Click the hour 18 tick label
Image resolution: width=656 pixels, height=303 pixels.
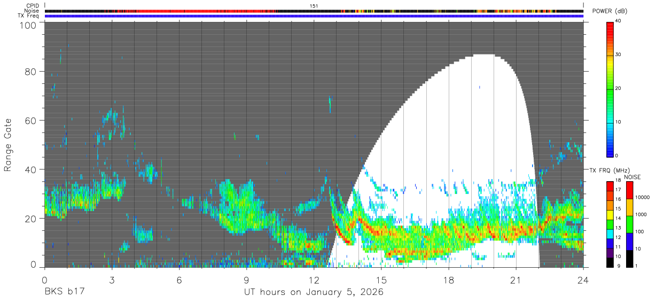click(449, 280)
